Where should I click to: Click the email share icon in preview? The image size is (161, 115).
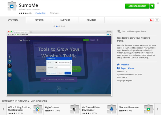pyautogui.click(x=10, y=75)
